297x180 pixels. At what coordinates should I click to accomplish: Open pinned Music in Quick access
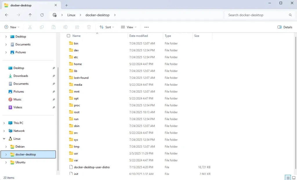(17, 99)
